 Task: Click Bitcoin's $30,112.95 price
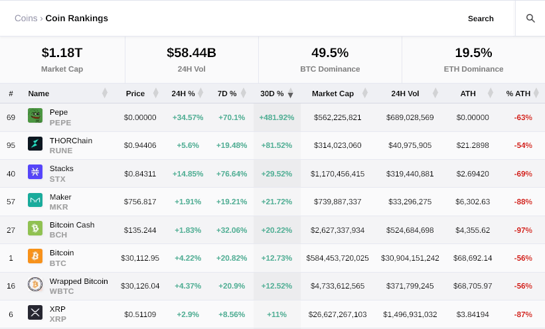(140, 258)
